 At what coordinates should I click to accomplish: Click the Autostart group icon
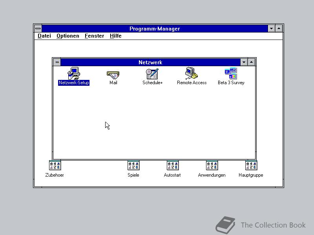[173, 165]
